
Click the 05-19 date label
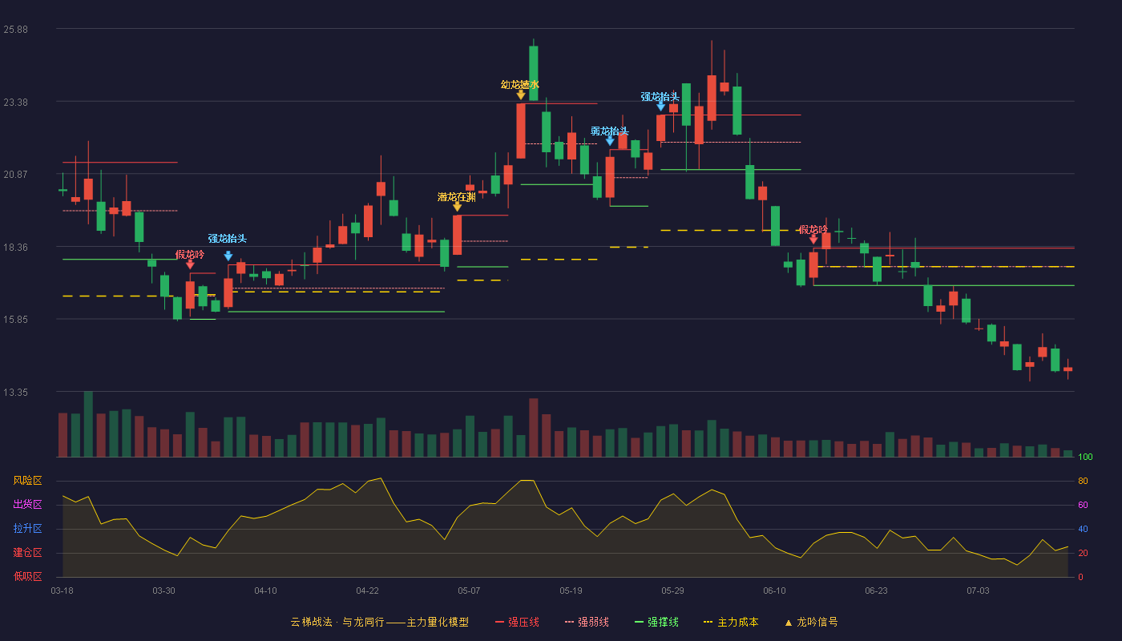tap(571, 591)
